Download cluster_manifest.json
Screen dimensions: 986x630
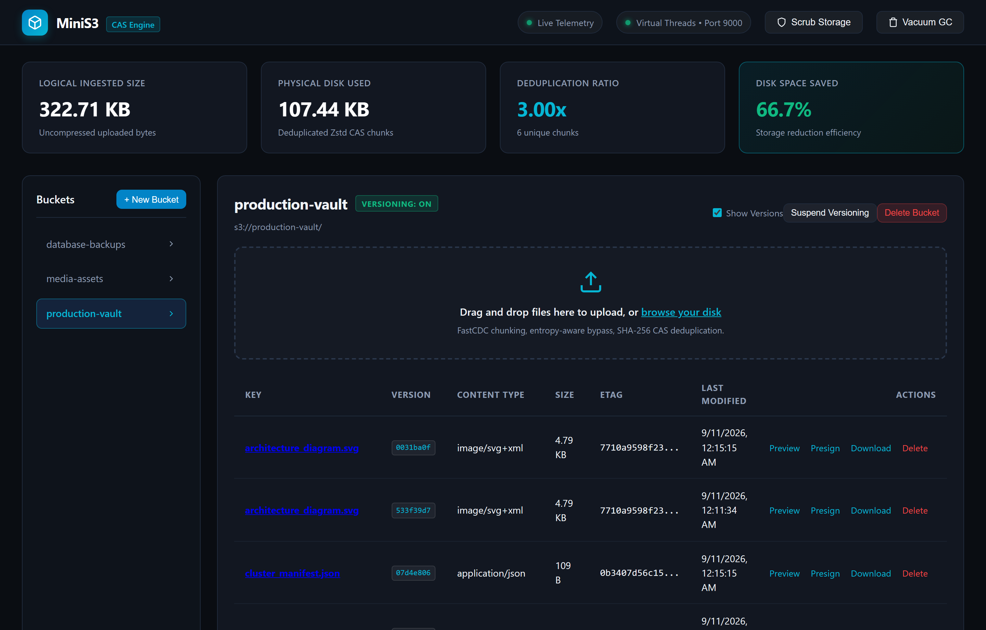tap(871, 574)
